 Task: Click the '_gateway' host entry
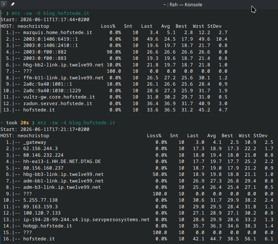tap(35, 142)
